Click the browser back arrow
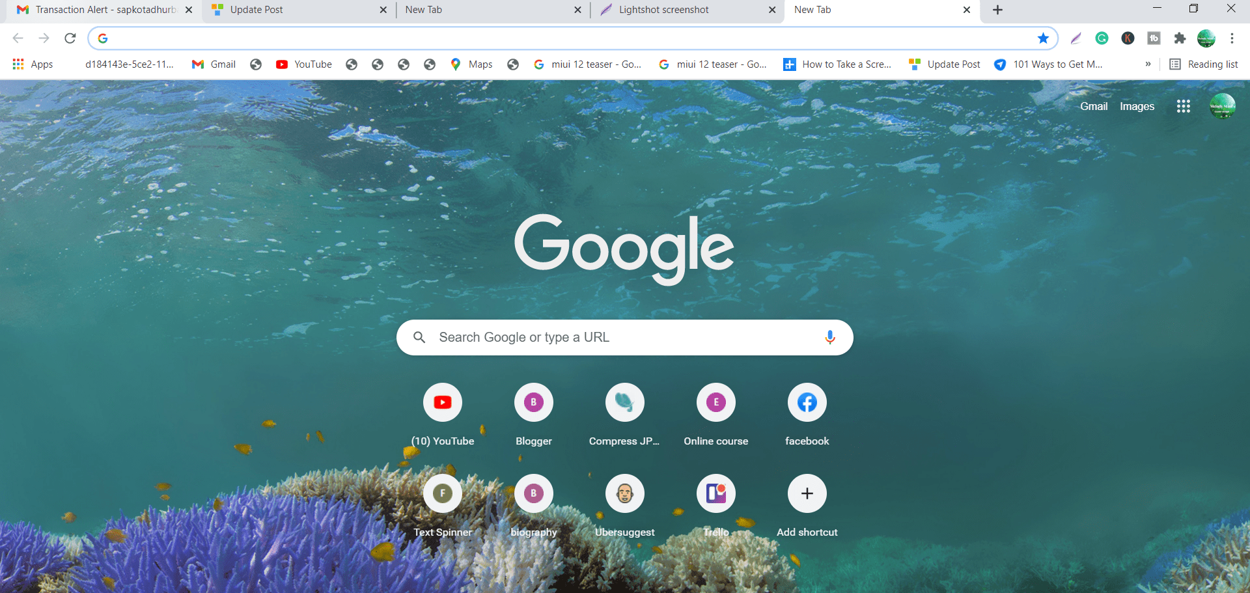1250x593 pixels. pos(18,38)
